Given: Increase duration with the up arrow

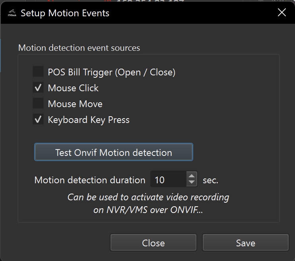Looking at the screenshot, I should click(192, 176).
